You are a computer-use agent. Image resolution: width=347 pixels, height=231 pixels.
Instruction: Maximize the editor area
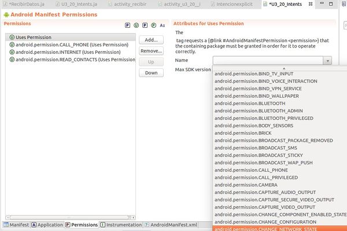click(x=331, y=4)
